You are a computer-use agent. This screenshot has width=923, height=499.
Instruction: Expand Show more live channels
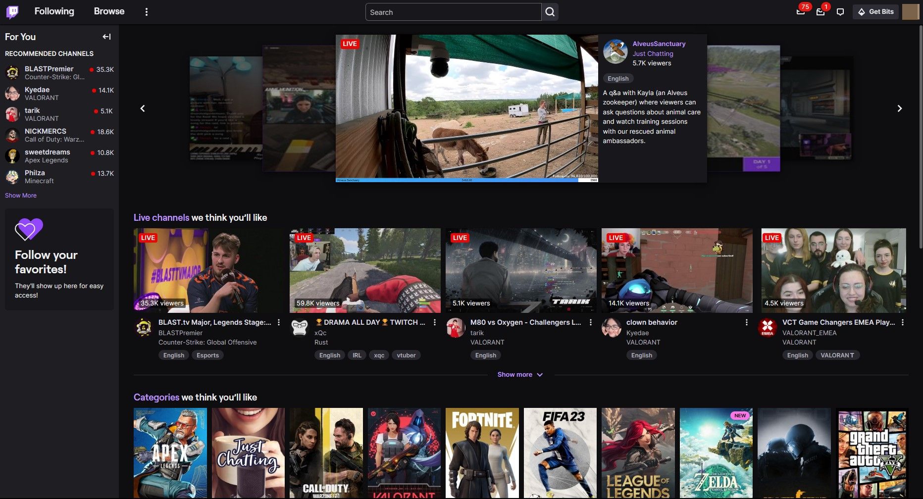(519, 375)
